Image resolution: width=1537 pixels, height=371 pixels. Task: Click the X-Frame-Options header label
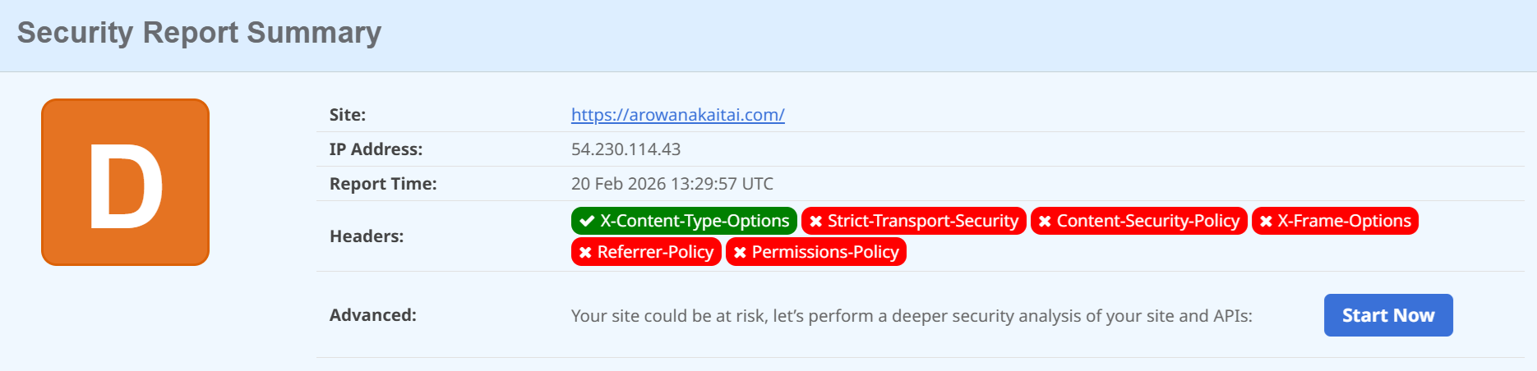(x=1344, y=221)
